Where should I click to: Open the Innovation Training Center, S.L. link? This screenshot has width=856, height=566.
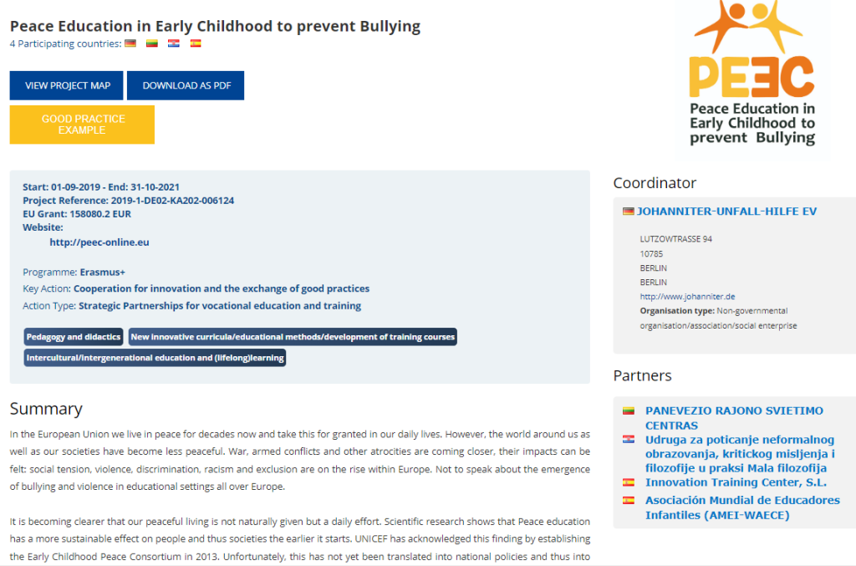[x=736, y=482]
